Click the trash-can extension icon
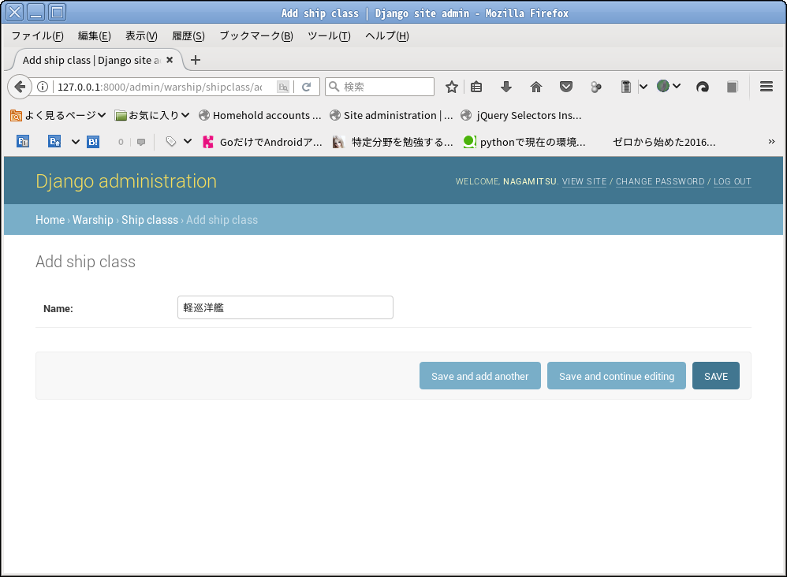The width and height of the screenshot is (787, 577). pyautogui.click(x=625, y=87)
